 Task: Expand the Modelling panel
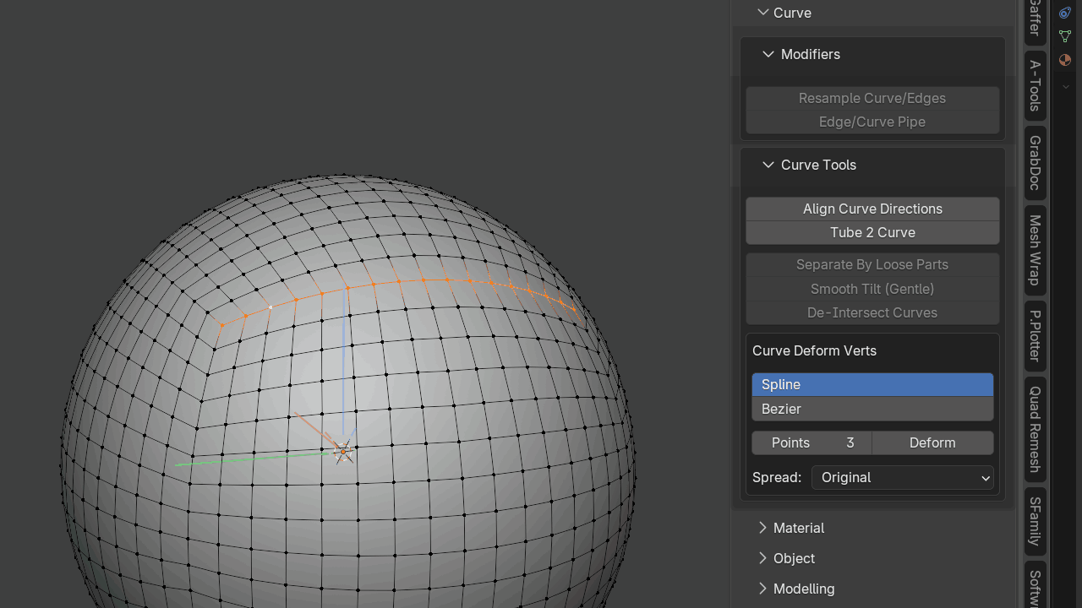click(763, 589)
